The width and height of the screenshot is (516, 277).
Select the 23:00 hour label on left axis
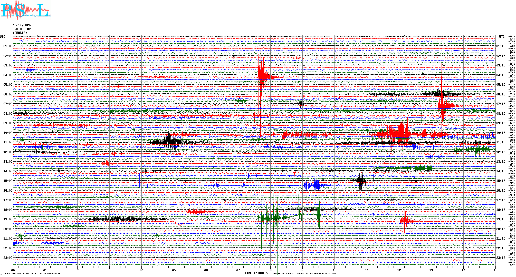click(x=8, y=258)
